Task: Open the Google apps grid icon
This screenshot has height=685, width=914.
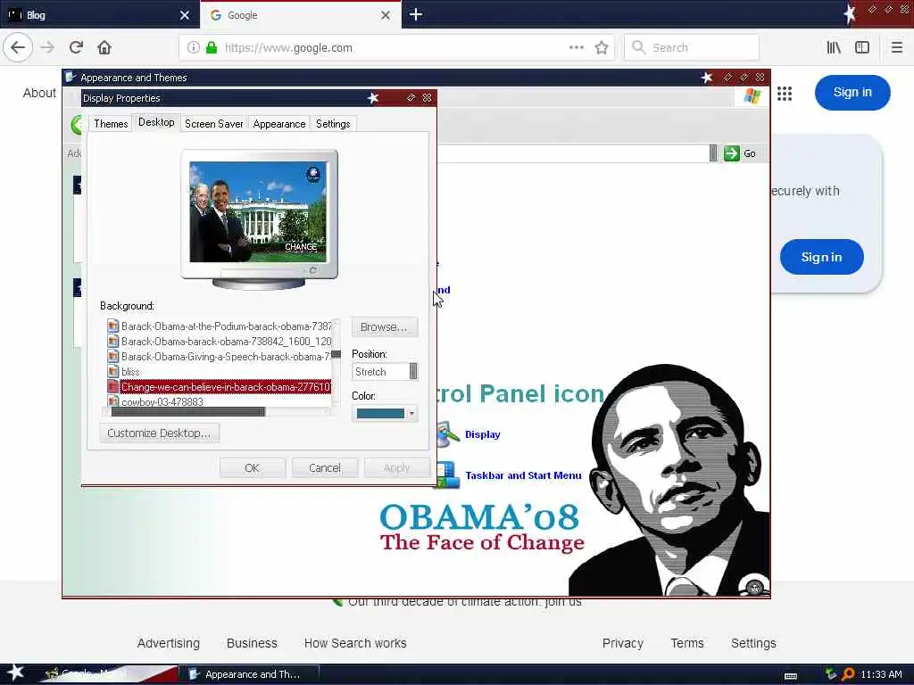Action: 784,93
